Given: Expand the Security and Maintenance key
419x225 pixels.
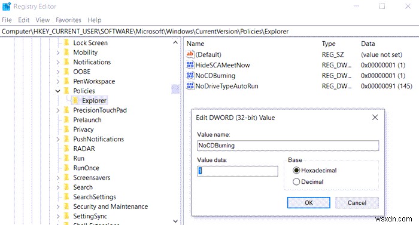Looking at the screenshot, I should 58,206.
